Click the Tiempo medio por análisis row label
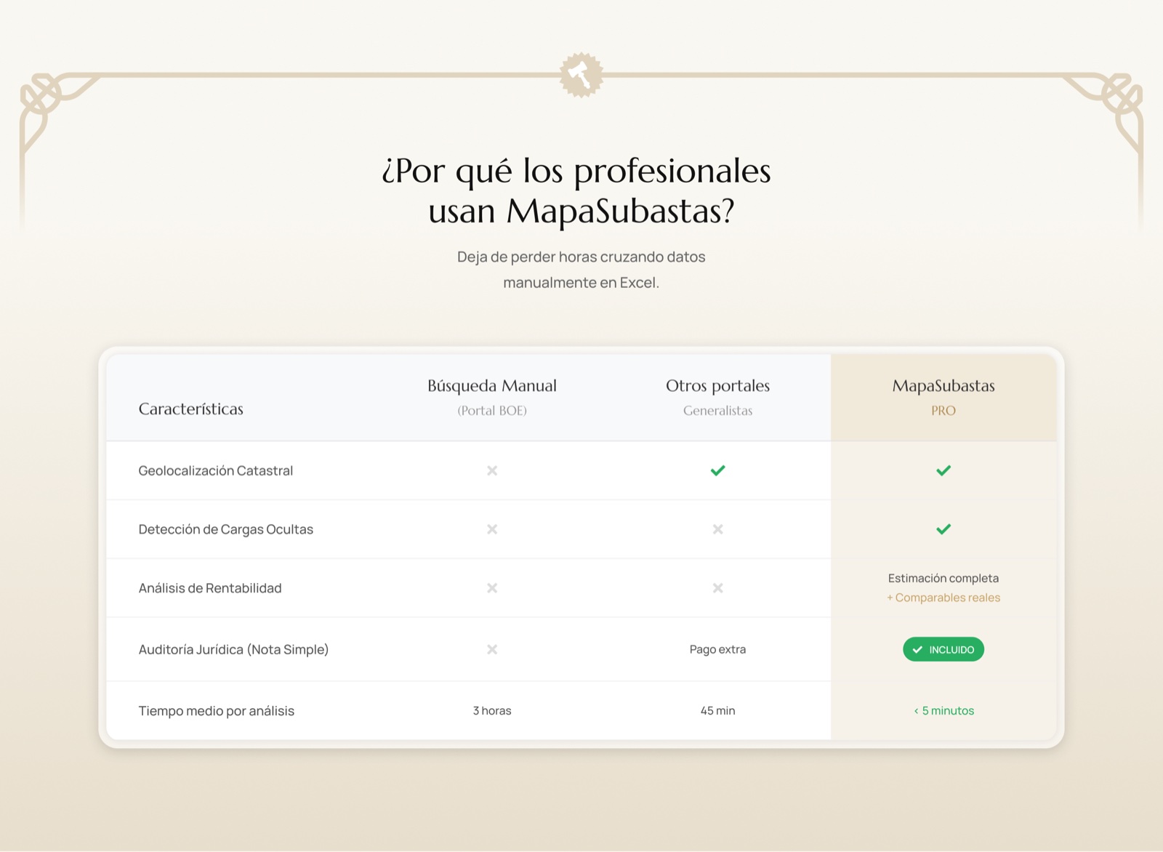This screenshot has height=852, width=1163. [217, 710]
